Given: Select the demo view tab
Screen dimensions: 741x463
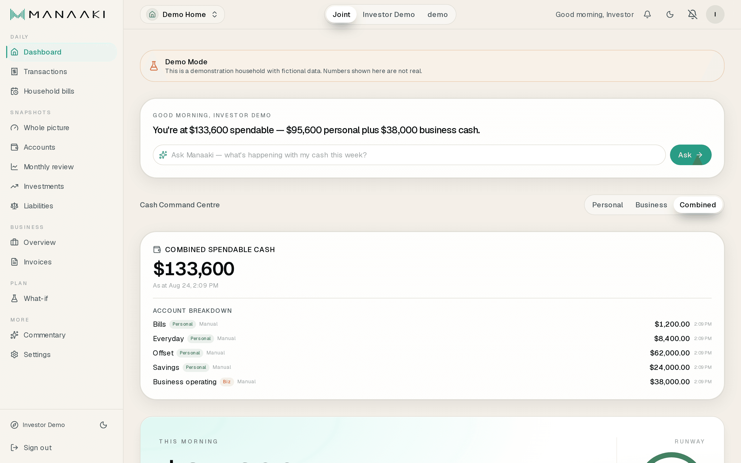Looking at the screenshot, I should pos(437,14).
